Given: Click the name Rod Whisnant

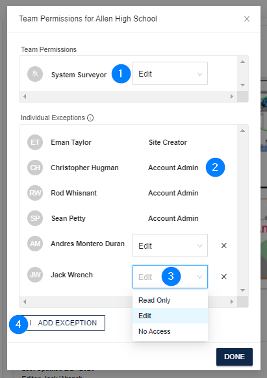Looking at the screenshot, I should [73, 193].
